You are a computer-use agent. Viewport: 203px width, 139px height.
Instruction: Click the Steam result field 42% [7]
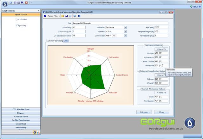[x=161, y=97]
